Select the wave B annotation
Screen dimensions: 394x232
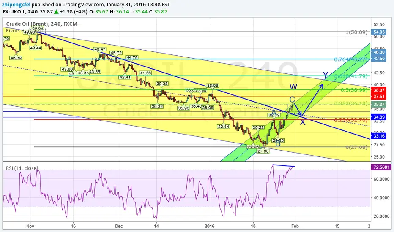coord(278,144)
